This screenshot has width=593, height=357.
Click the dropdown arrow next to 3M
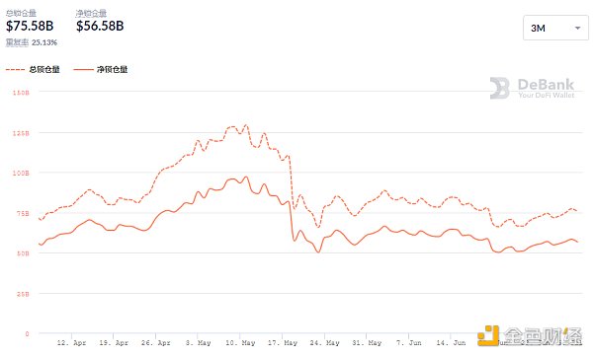[x=577, y=28]
